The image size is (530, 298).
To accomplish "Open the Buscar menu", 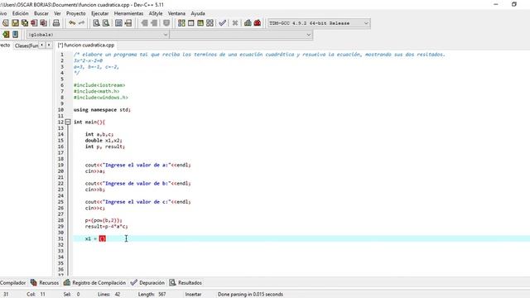I will pos(41,13).
